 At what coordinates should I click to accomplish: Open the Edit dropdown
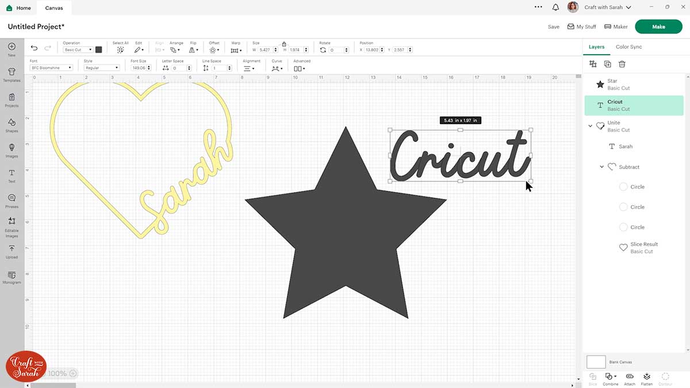pyautogui.click(x=139, y=50)
